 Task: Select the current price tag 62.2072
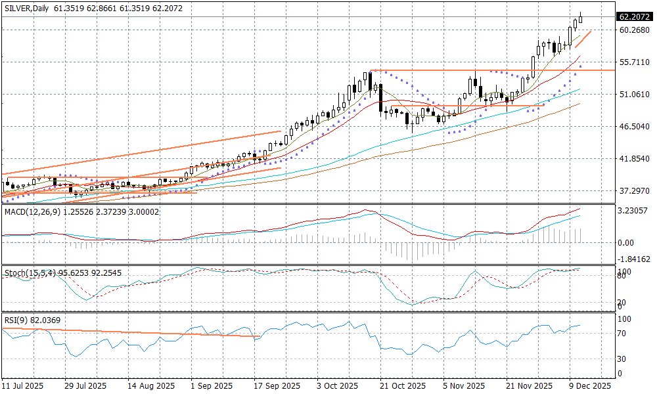point(634,16)
